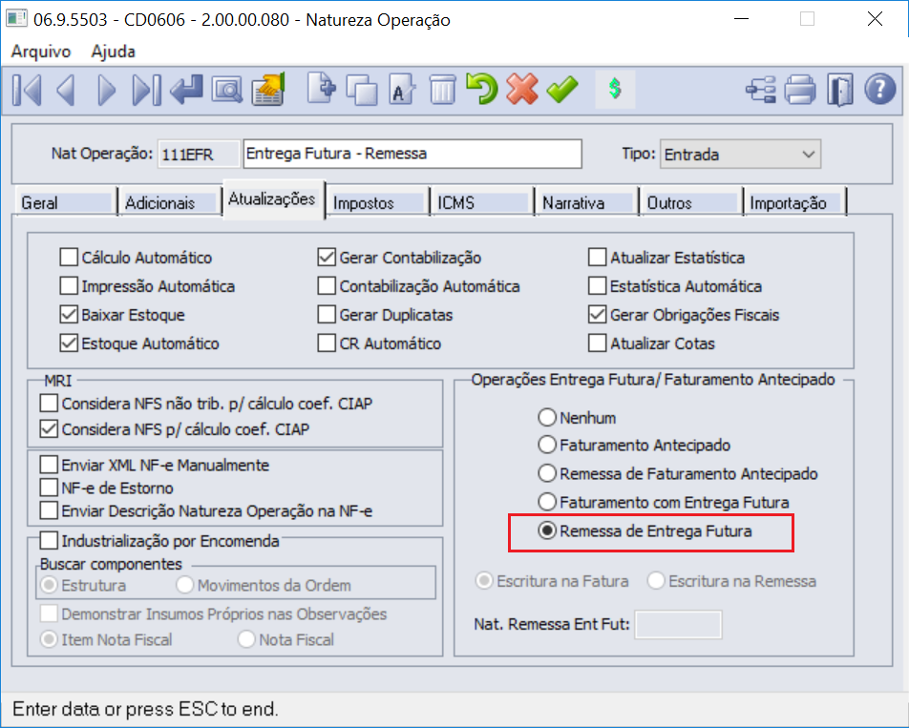Undo changes with the green arrow icon

482,89
